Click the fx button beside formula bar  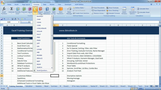(29, 22)
